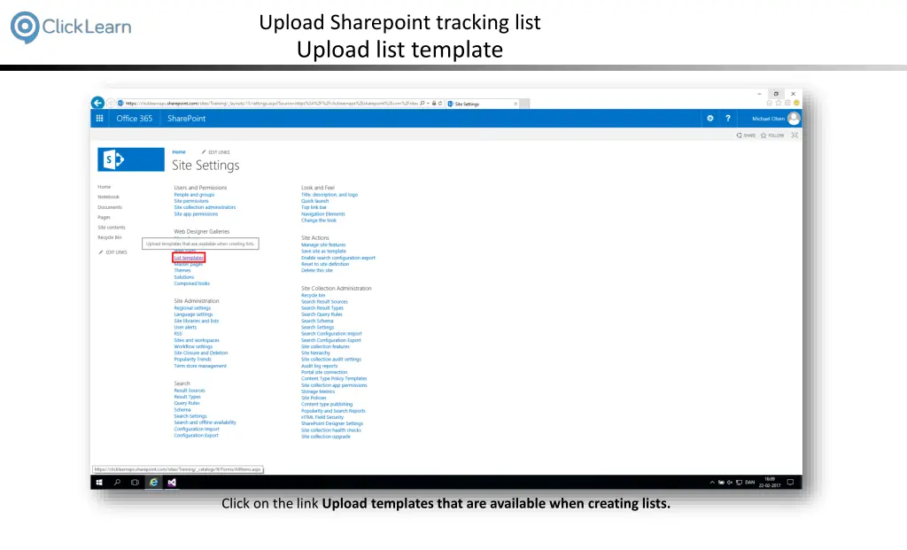The image size is (907, 550).
Task: Open Site collection features link
Action: click(325, 346)
